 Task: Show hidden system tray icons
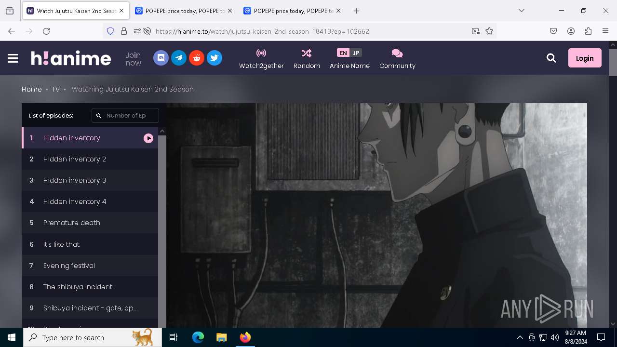tap(520, 337)
